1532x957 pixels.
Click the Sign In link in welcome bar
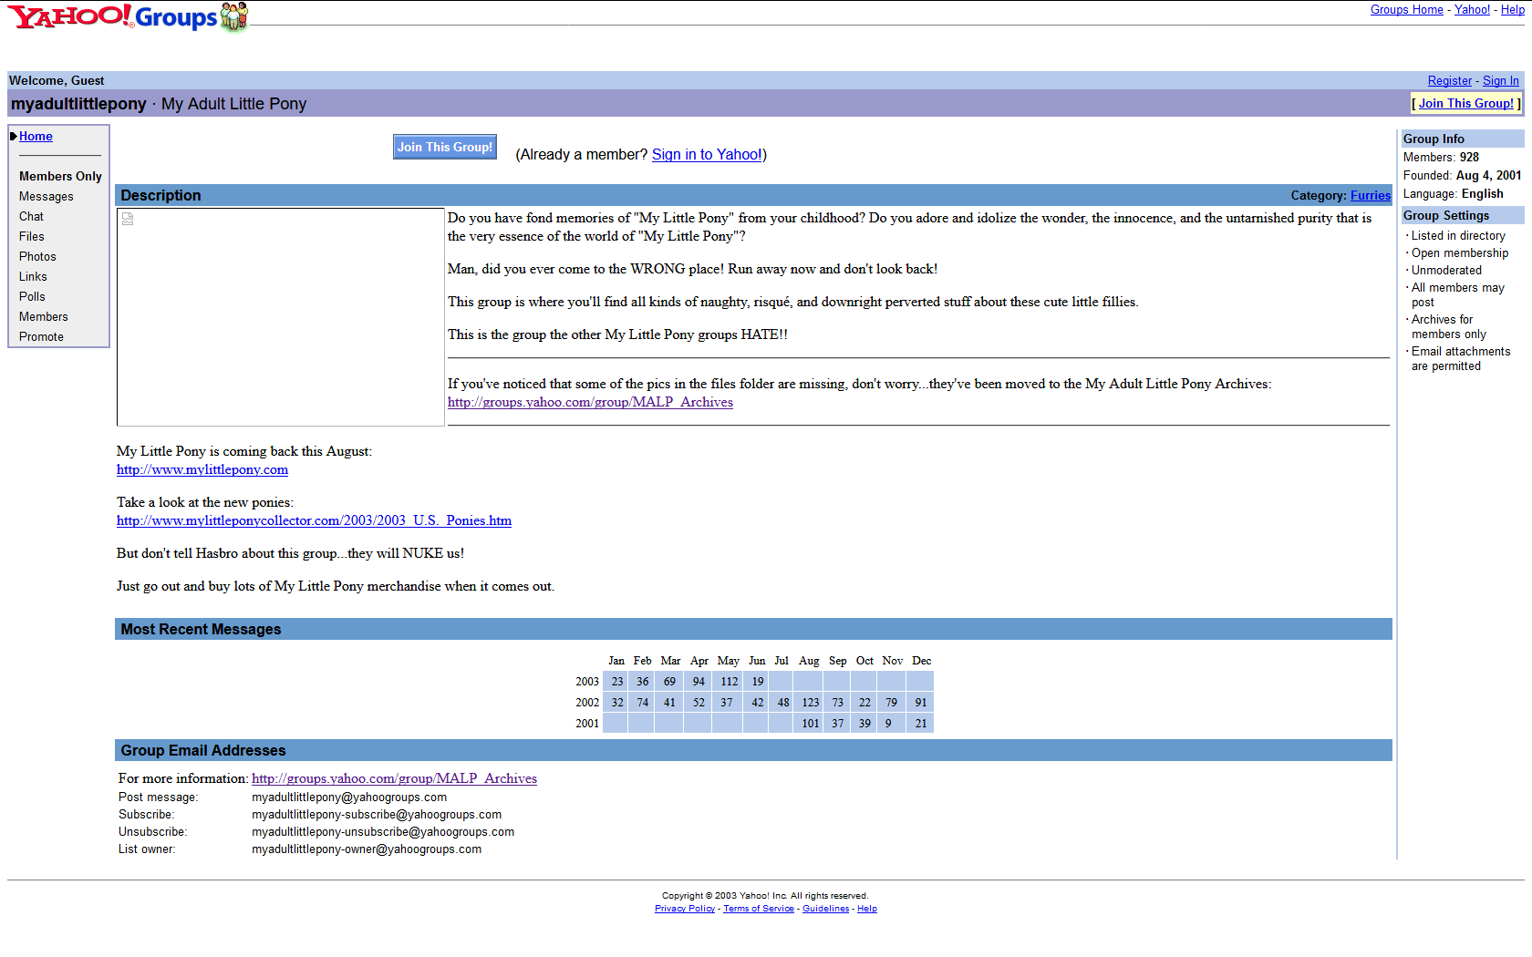pos(1501,81)
